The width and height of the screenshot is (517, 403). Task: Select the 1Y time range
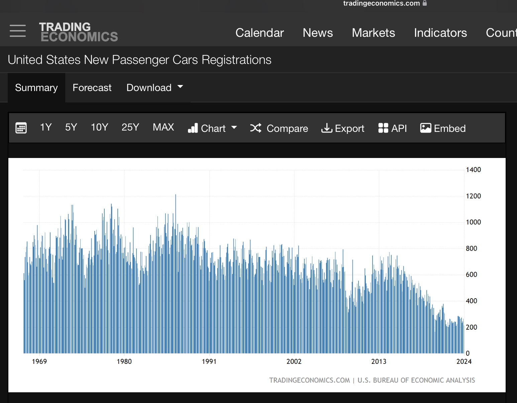point(46,127)
